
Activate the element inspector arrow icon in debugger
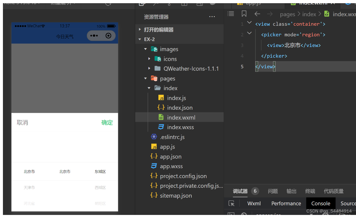point(231,204)
